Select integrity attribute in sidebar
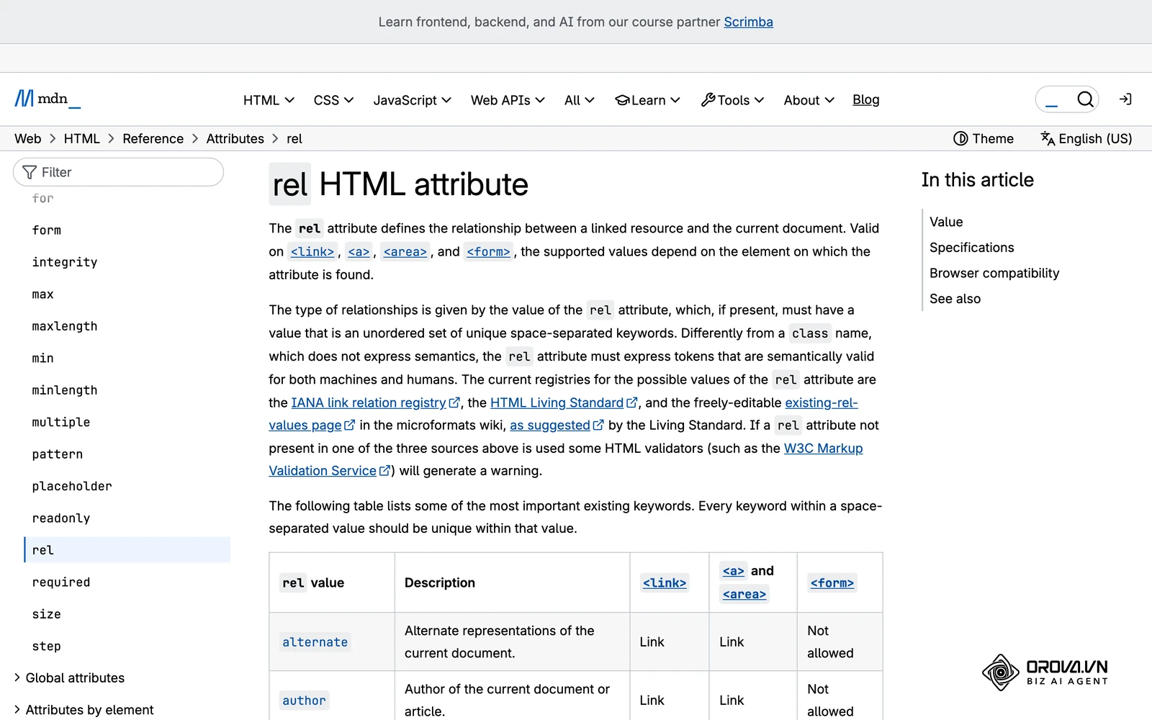This screenshot has width=1152, height=720. tap(64, 262)
